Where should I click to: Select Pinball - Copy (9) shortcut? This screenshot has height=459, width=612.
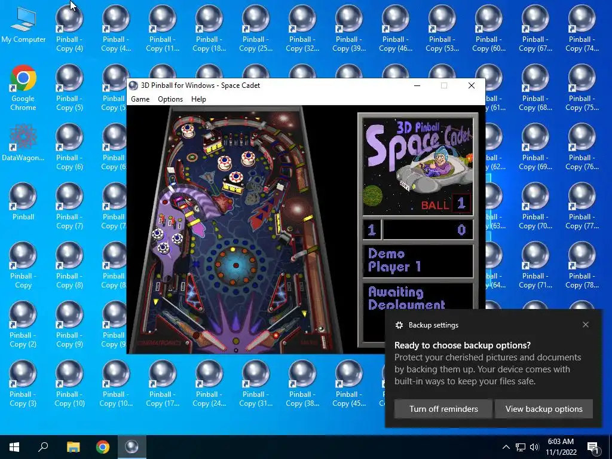pos(69,325)
